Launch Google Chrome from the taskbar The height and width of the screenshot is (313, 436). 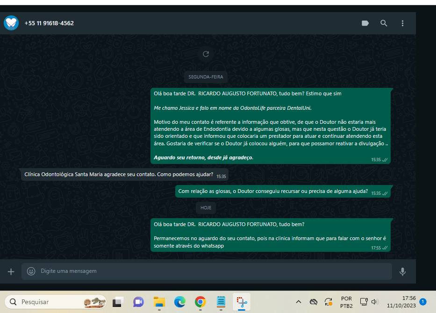200,302
